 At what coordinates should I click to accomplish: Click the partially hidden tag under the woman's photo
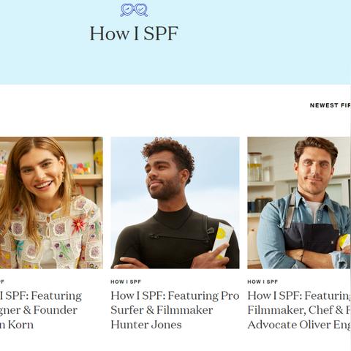click(2, 282)
